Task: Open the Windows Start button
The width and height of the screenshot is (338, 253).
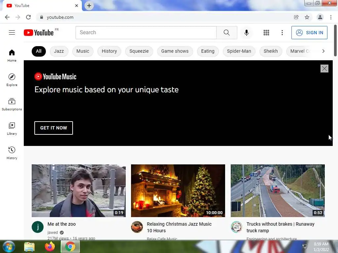Action: pos(8,246)
